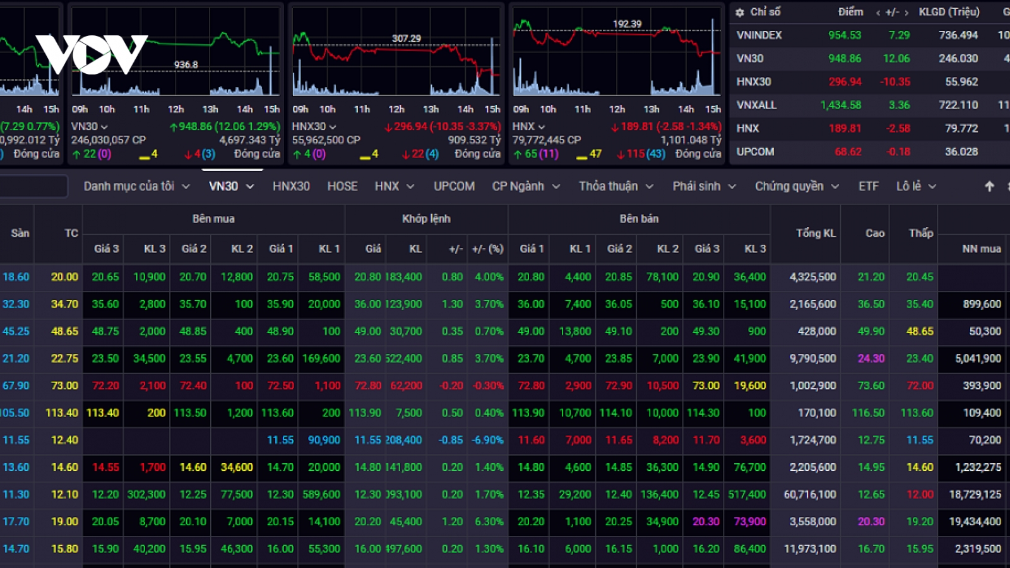The height and width of the screenshot is (568, 1010).
Task: Open the Chỉ số settings gear icon
Action: click(740, 12)
